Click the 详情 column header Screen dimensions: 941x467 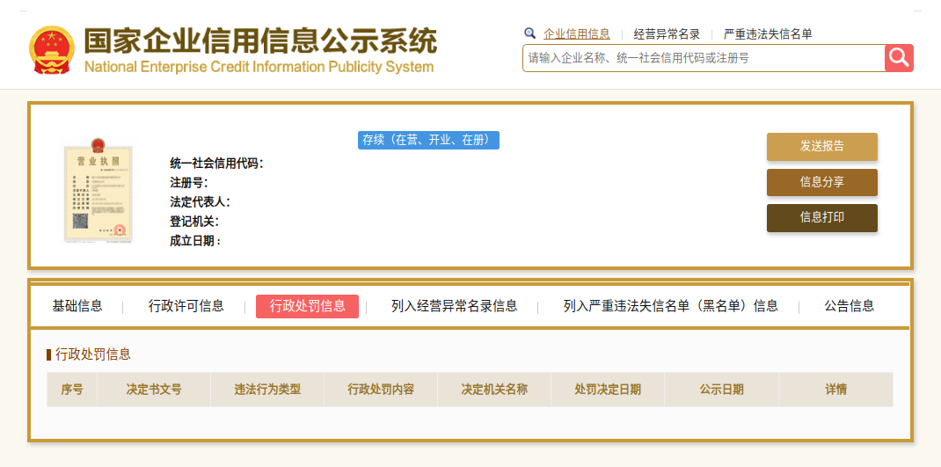tap(836, 390)
